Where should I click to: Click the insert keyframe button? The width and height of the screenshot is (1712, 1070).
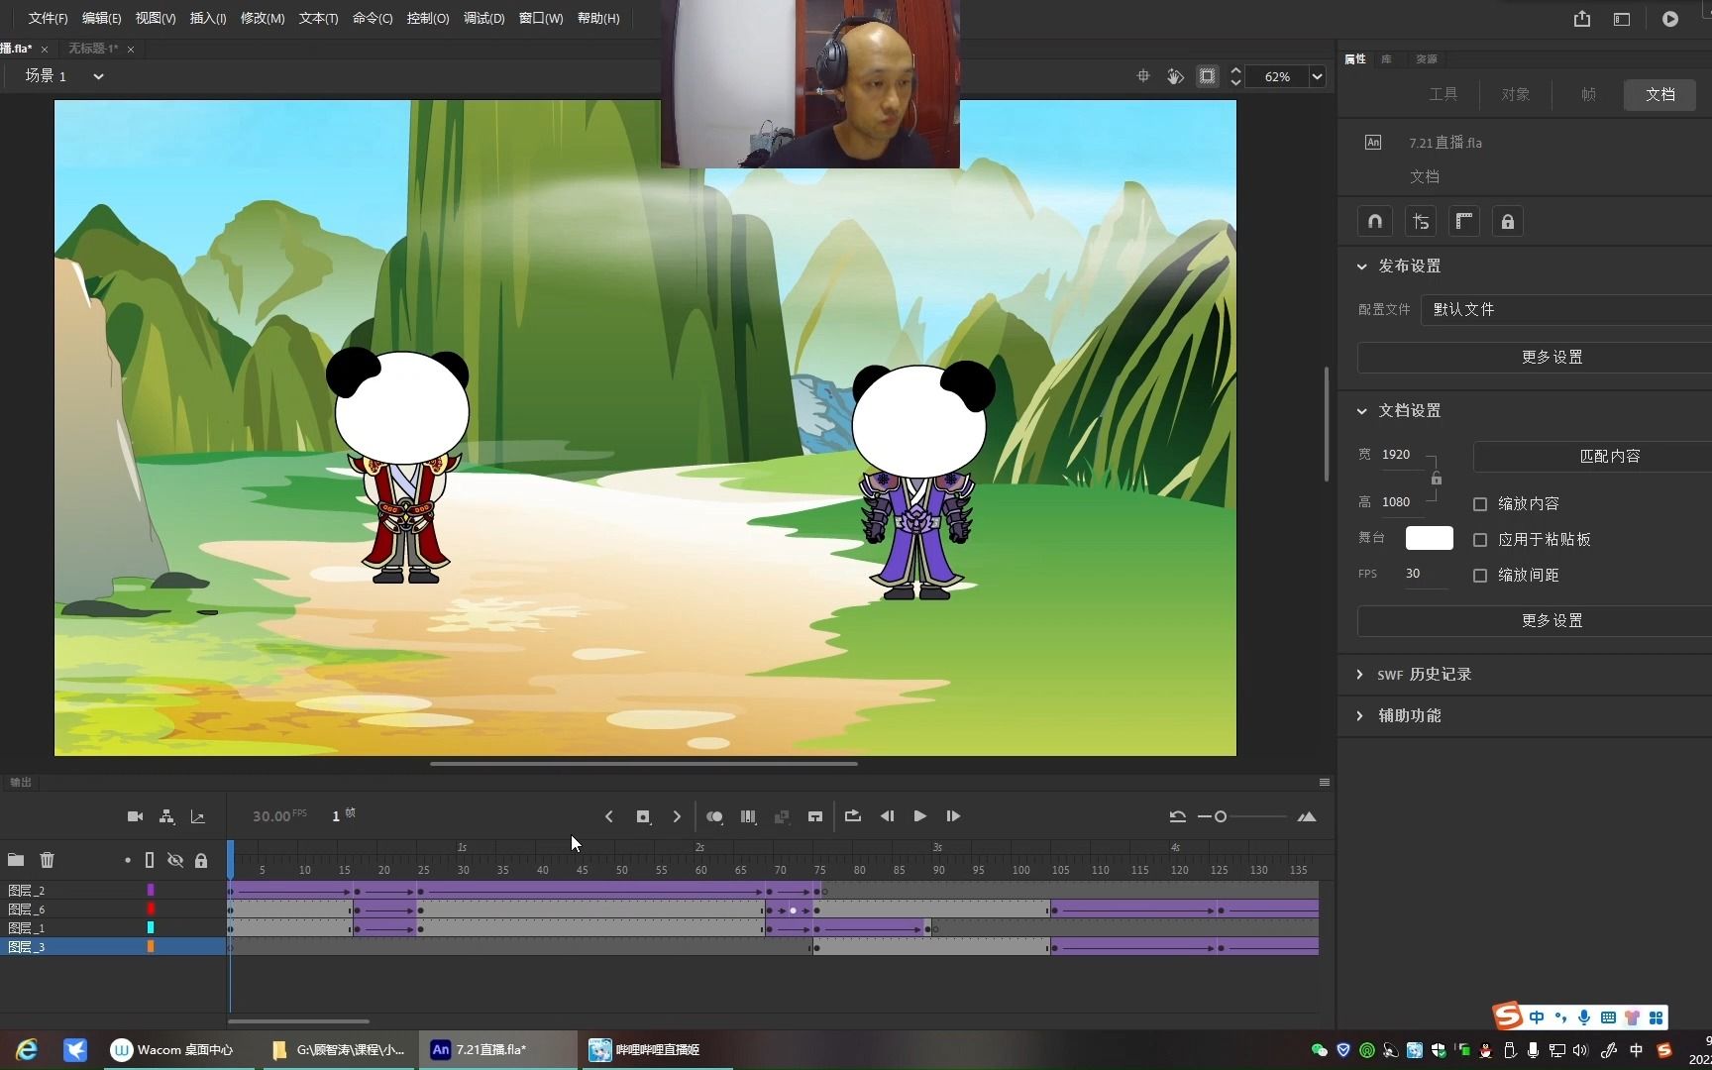click(643, 816)
